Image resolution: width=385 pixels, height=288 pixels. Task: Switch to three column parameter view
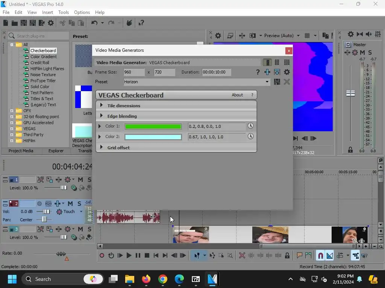[x=286, y=63]
